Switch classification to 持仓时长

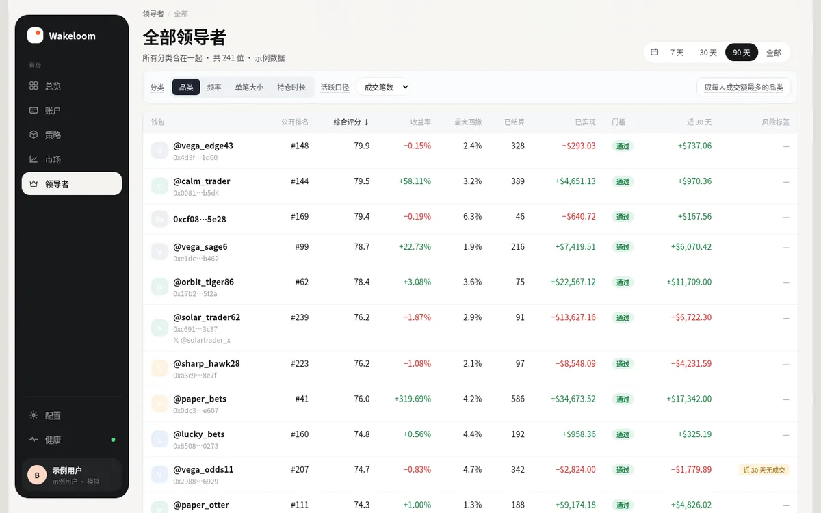tap(291, 87)
